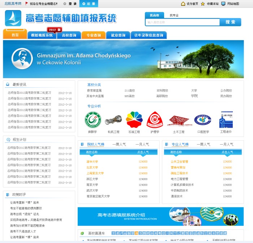Open the 学院 category link
Viewport: 253px width, 243px height.
tap(194, 96)
